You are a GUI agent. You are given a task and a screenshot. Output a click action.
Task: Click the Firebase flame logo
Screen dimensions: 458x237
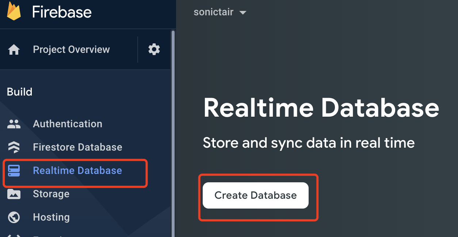click(x=14, y=12)
